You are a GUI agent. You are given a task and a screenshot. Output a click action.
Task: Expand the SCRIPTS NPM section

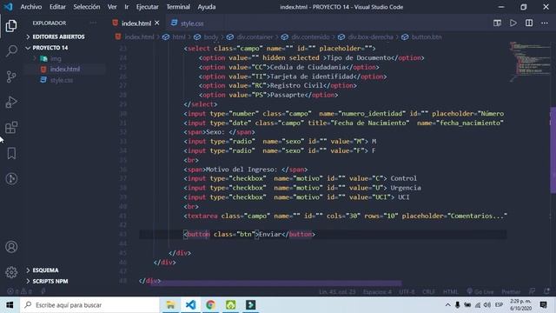pyautogui.click(x=47, y=281)
